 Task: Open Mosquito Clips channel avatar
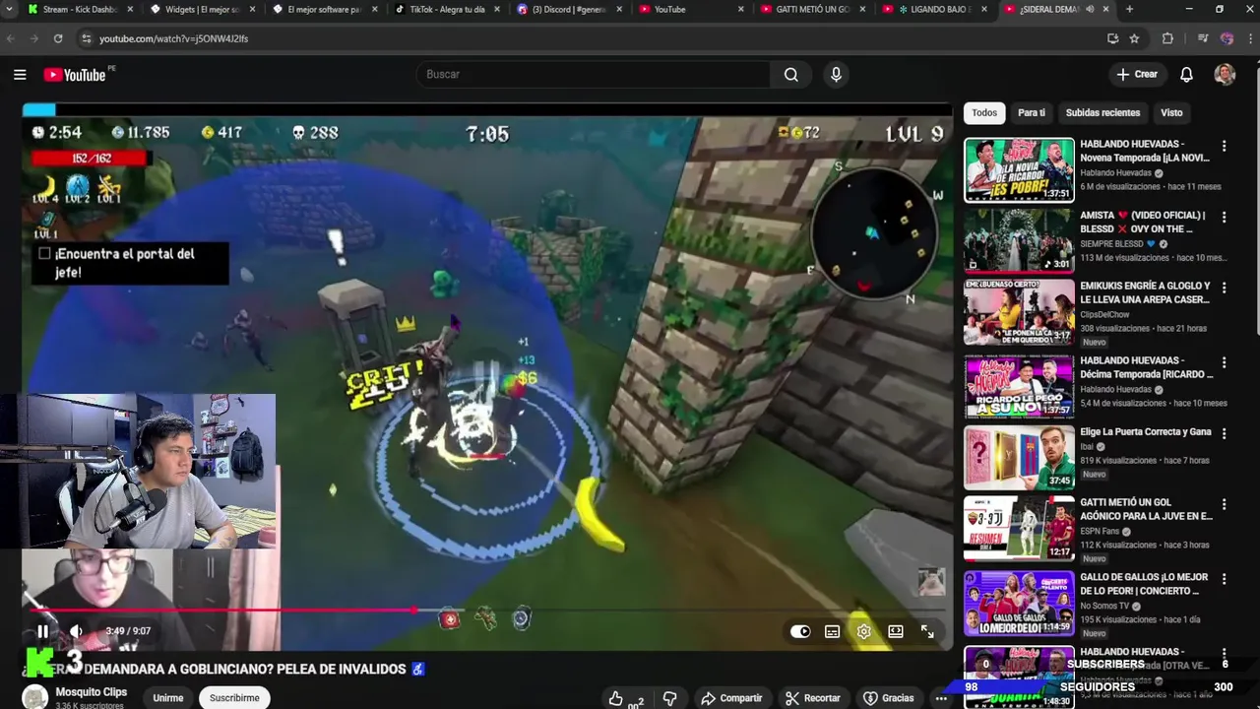[35, 698]
